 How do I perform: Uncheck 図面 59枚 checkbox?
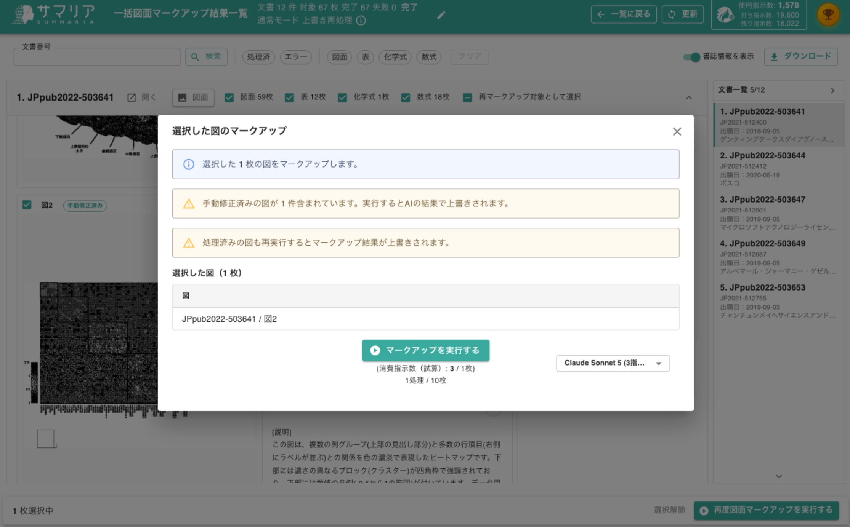point(229,97)
